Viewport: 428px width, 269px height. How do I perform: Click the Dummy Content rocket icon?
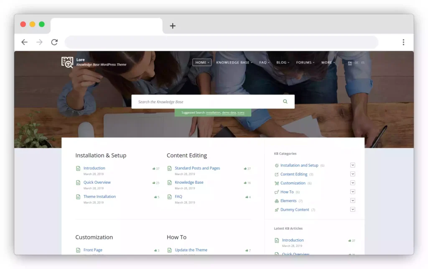[277, 210]
